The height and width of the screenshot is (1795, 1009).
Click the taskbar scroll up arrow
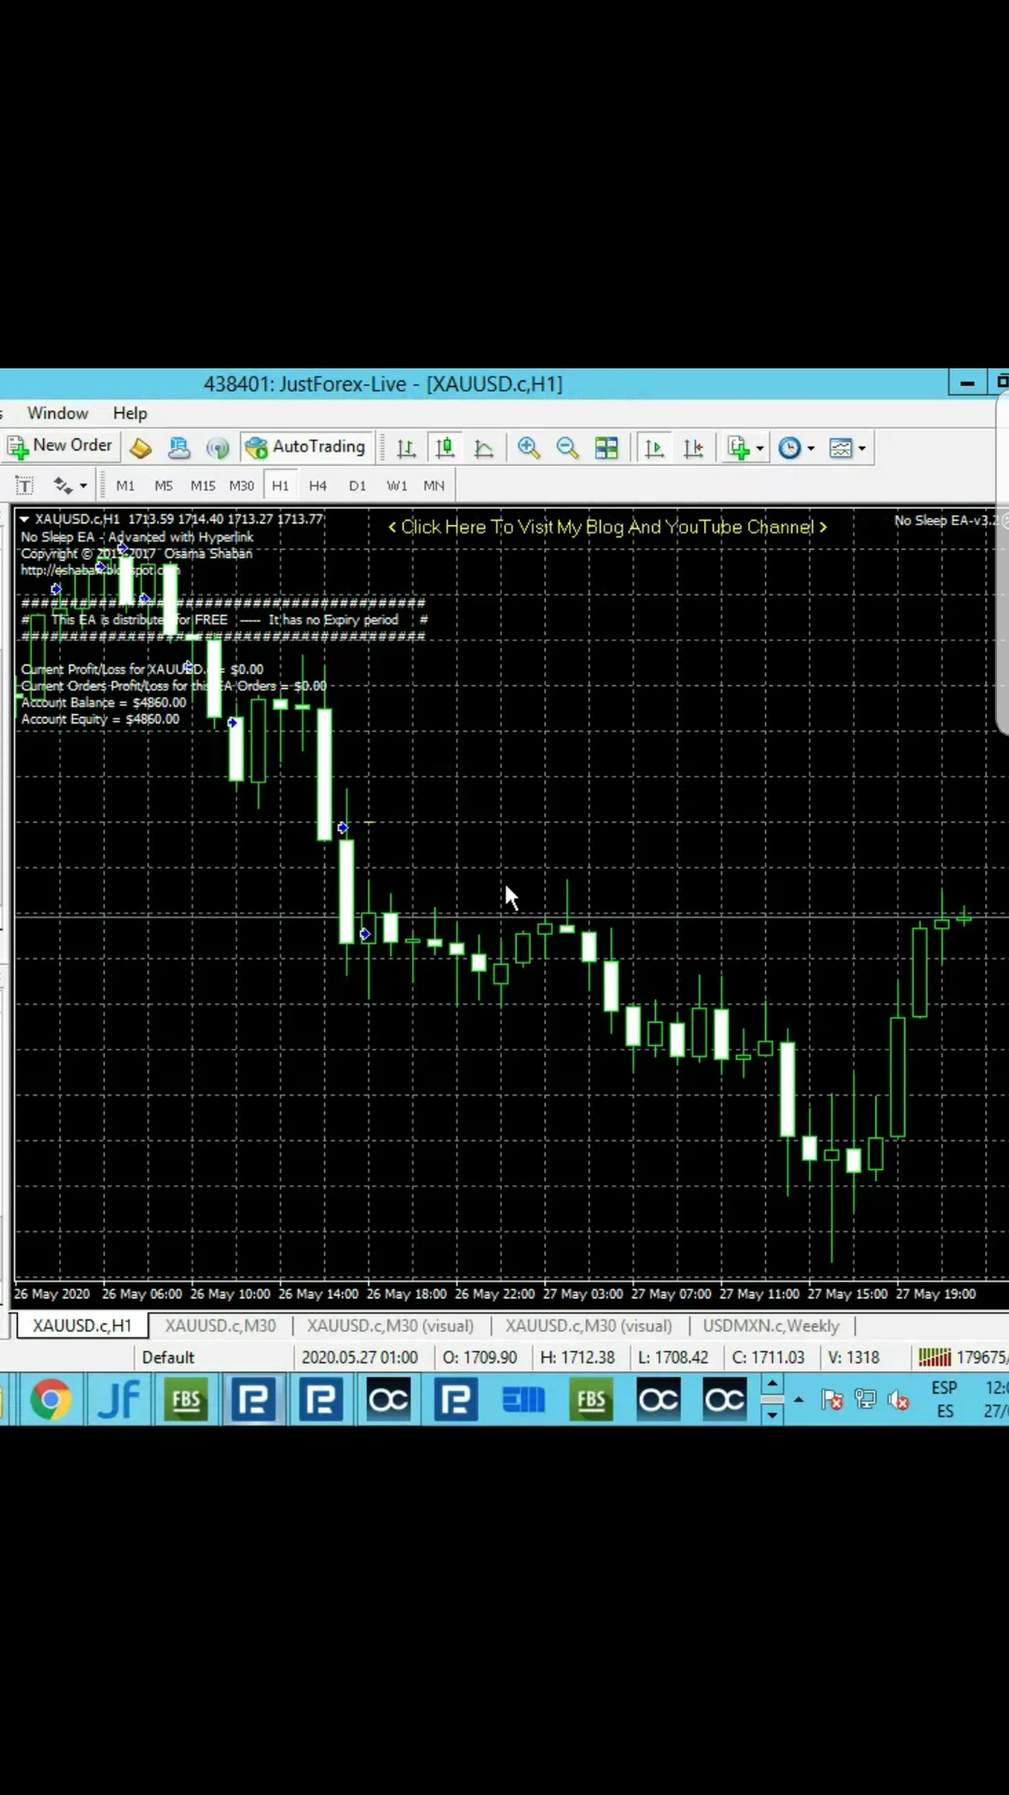[773, 1384]
